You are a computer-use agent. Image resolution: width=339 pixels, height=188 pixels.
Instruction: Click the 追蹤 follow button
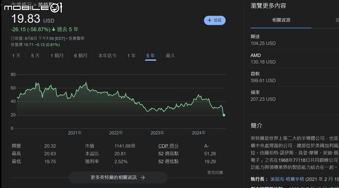click(214, 20)
